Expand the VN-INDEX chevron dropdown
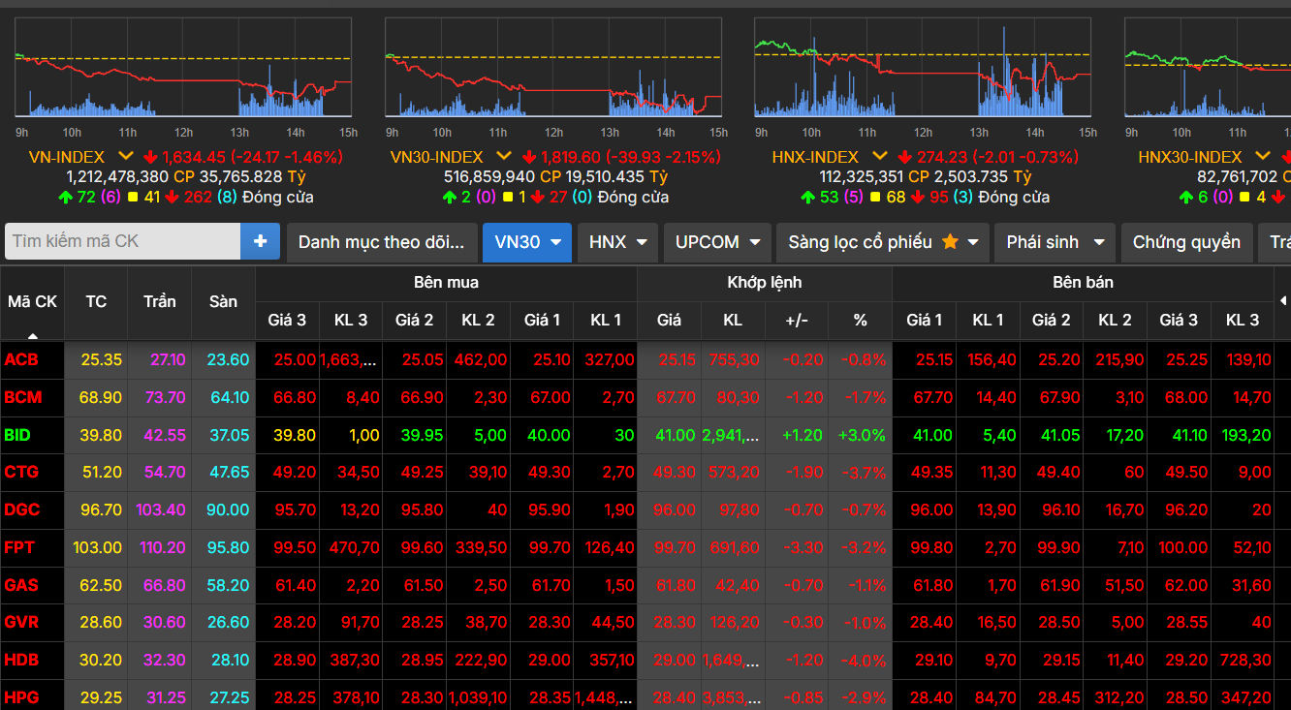 pyautogui.click(x=126, y=156)
